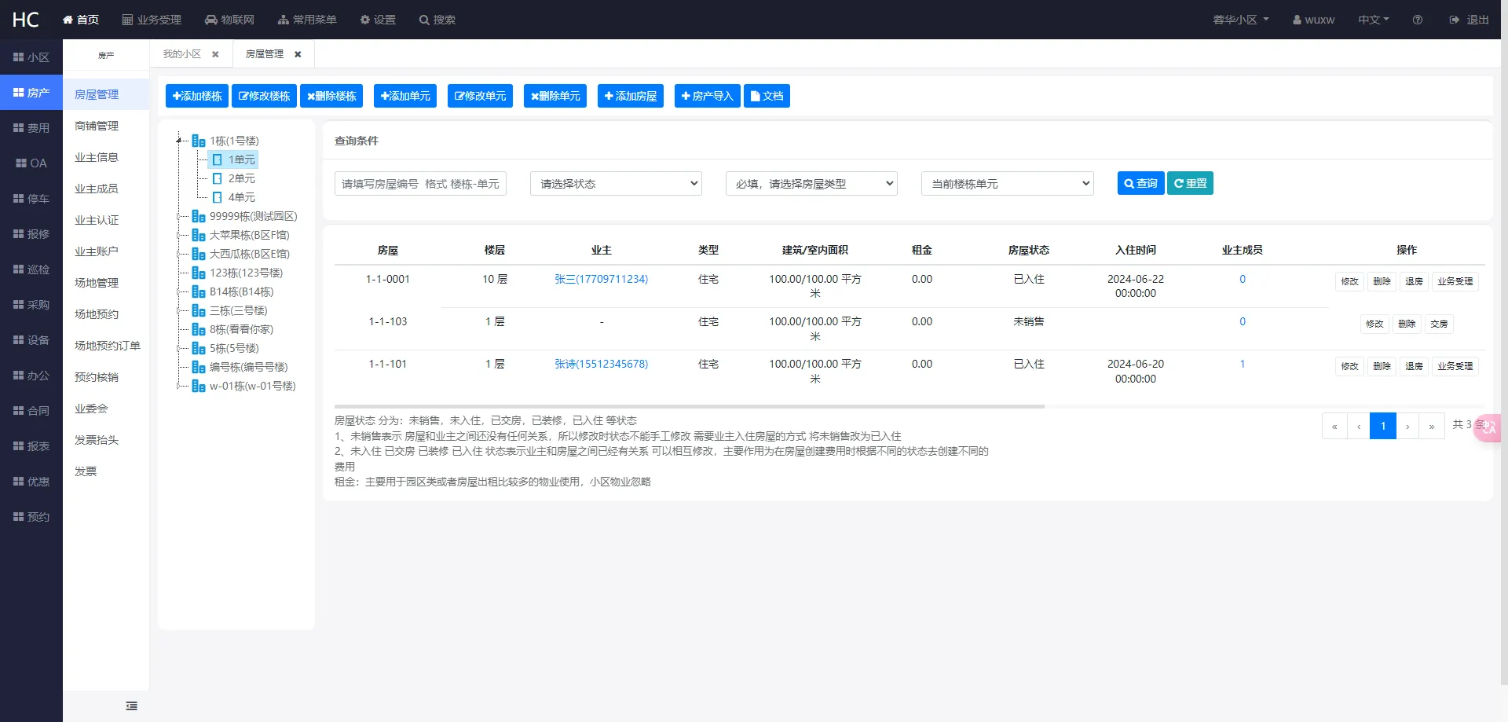This screenshot has width=1508, height=722.
Task: Open 设置 top menu
Action: [378, 20]
